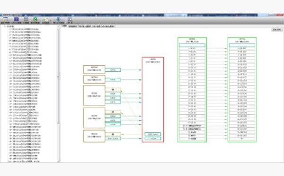
Task: Select the first signal row in the right green box
Action: (242, 48)
